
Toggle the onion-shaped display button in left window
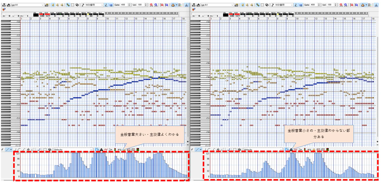coord(173,5)
